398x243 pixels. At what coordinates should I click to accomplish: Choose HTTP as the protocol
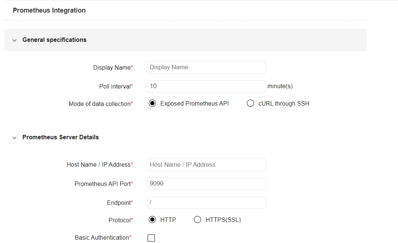(x=153, y=219)
